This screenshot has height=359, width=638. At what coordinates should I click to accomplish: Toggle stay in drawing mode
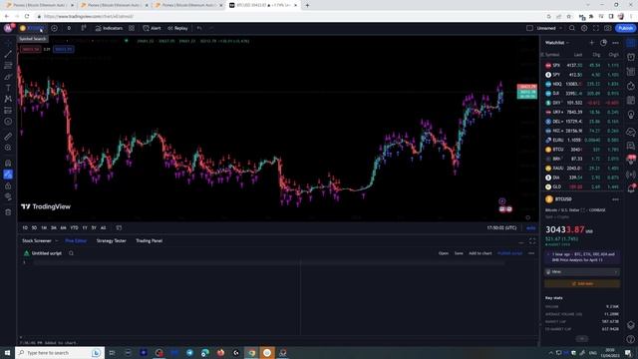pos(8,175)
